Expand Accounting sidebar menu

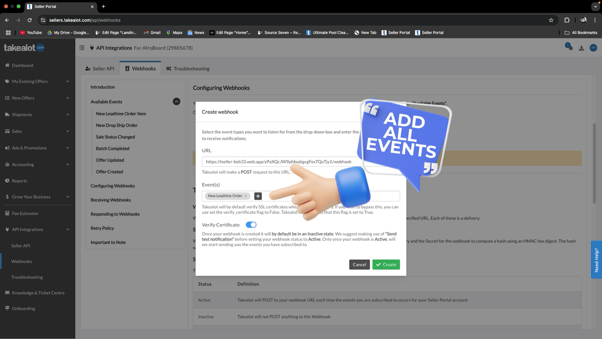click(38, 164)
